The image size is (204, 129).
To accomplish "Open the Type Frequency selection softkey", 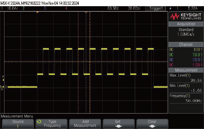I will (x=52, y=124).
